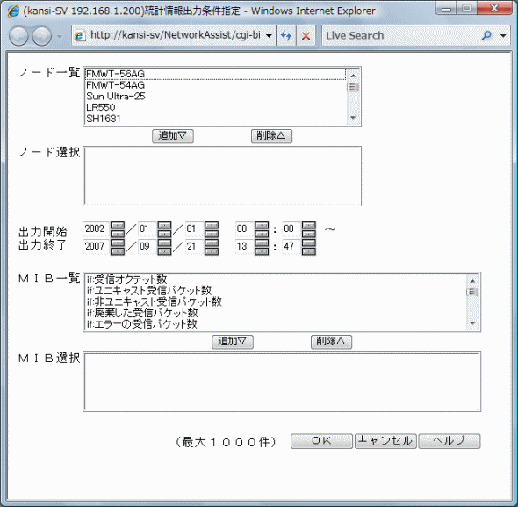Image resolution: width=518 pixels, height=507 pixels.
Task: Click MIB list scrollbar down arrow
Action: tap(472, 323)
